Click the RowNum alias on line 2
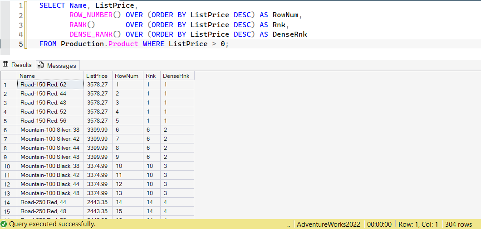Image resolution: width=481 pixels, height=229 pixels. 285,15
